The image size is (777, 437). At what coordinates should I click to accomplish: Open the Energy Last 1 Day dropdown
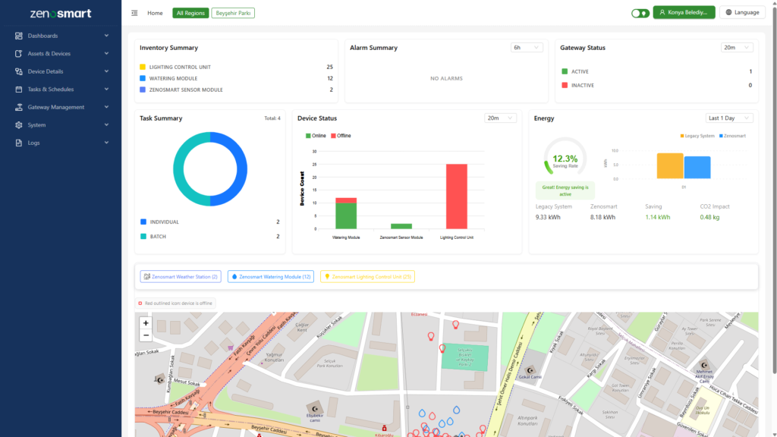tap(729, 118)
